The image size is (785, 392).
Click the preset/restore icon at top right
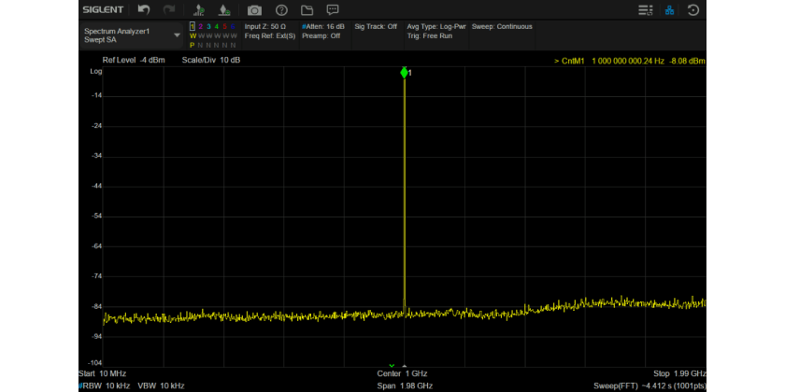(693, 9)
